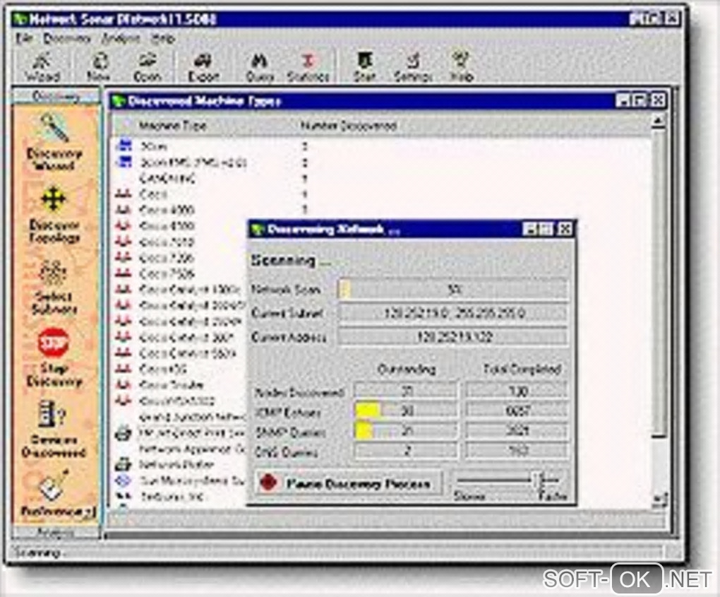Image resolution: width=720 pixels, height=597 pixels.
Task: Choose Select Subnets in sidebar
Action: 54,286
